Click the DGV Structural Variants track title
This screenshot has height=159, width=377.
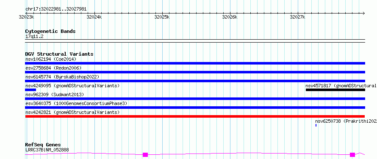[59, 54]
